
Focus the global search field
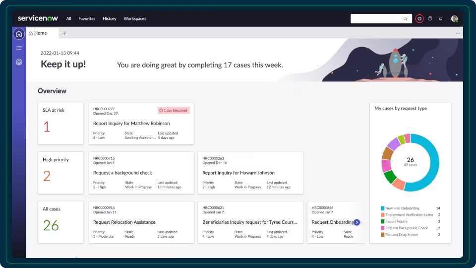coord(381,18)
